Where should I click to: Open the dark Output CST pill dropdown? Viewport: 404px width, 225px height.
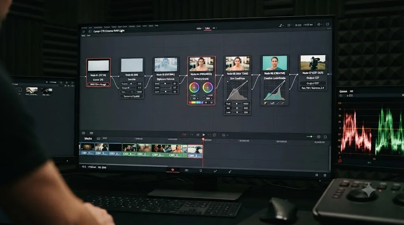[x=313, y=83]
